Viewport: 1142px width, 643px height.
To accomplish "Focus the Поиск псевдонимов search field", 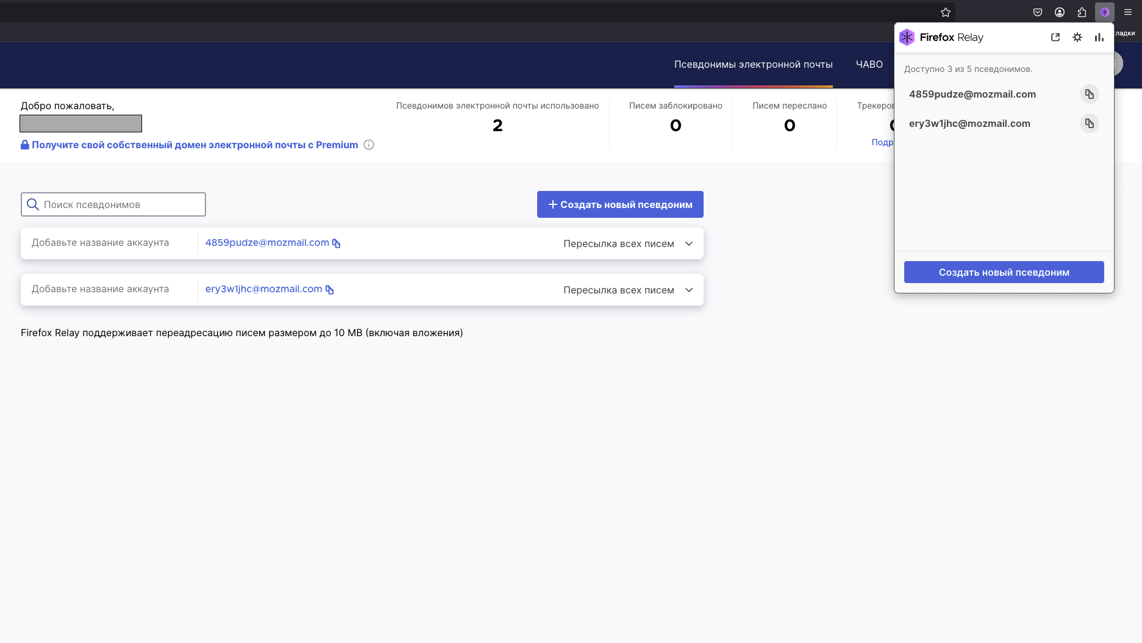I will [113, 204].
